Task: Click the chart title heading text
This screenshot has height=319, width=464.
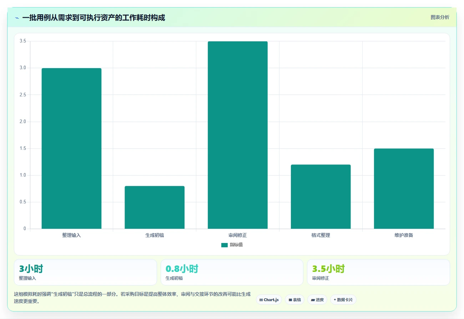Action: click(x=94, y=17)
